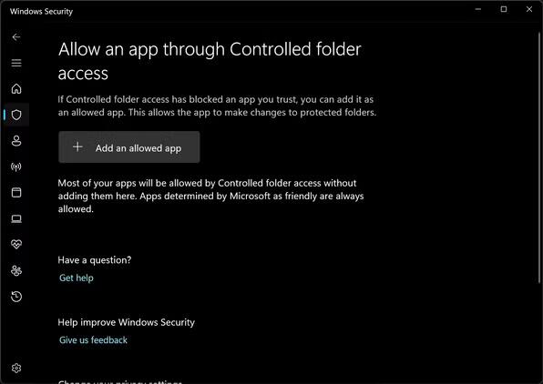Click the Add an allowed app button
This screenshot has width=543, height=384.
point(129,147)
